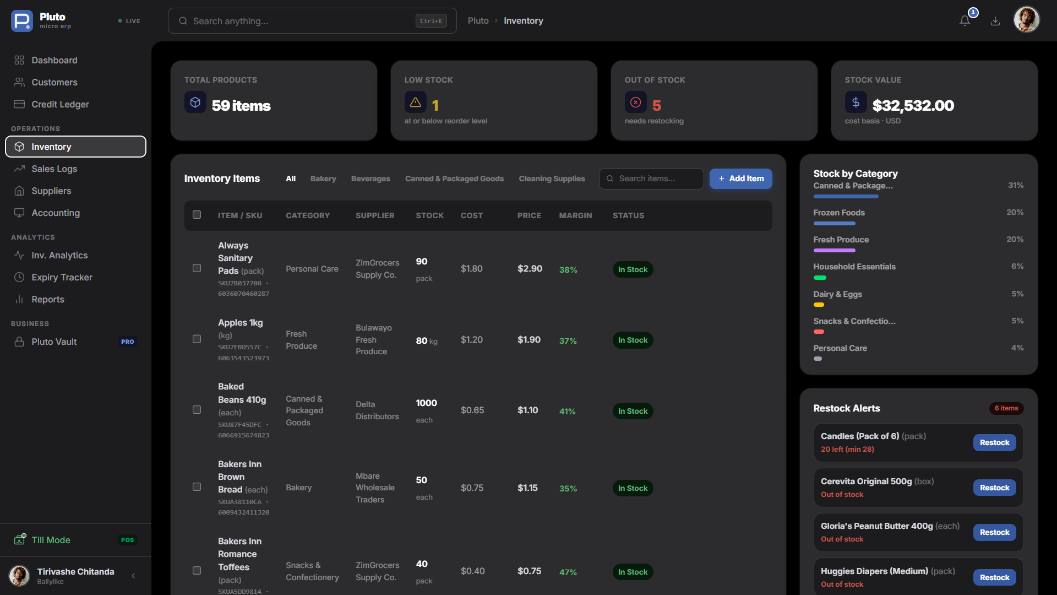Click the Pluto logo icon
The width and height of the screenshot is (1057, 595).
point(22,21)
